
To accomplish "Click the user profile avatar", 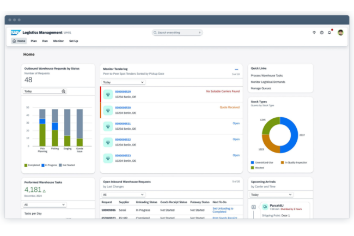I will point(340,33).
